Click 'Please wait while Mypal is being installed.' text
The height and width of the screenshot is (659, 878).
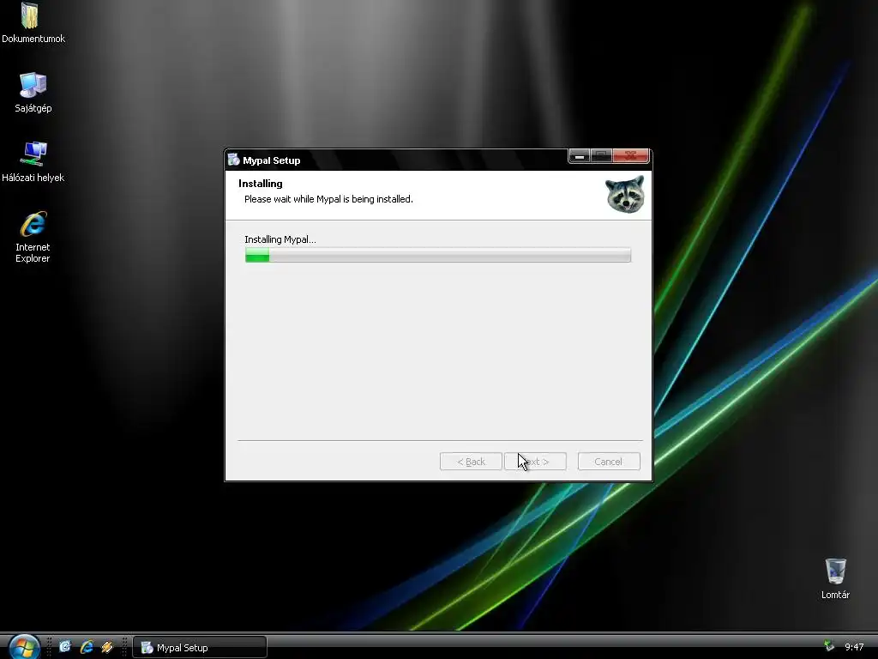coord(328,199)
